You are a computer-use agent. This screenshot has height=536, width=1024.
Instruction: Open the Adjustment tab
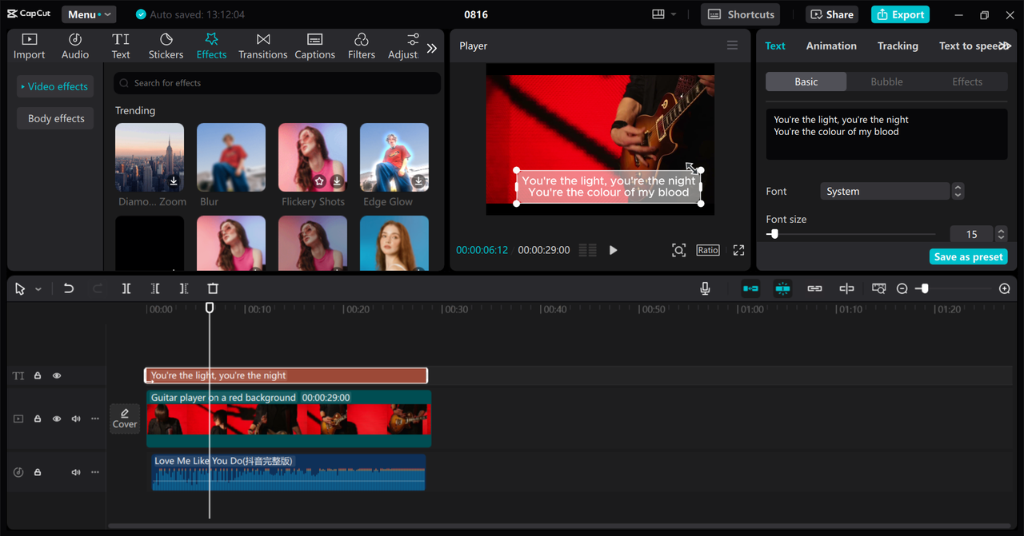(403, 46)
